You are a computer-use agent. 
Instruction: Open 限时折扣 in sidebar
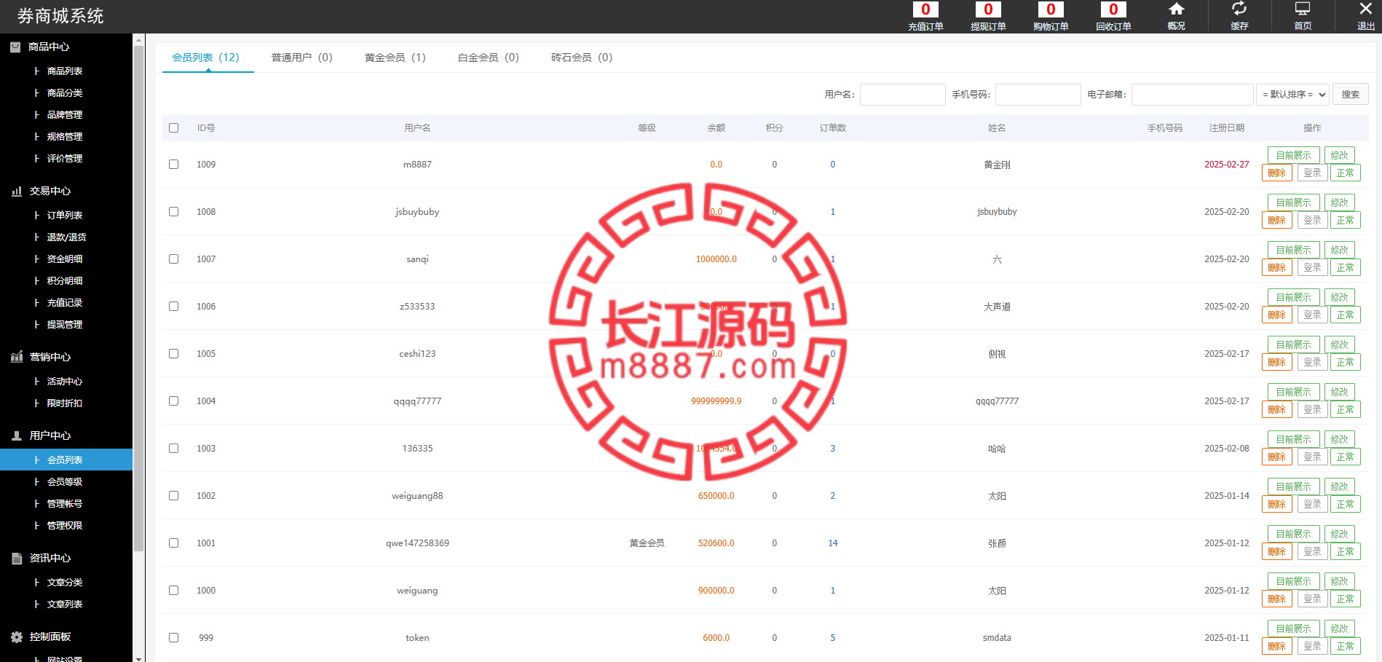[x=65, y=403]
